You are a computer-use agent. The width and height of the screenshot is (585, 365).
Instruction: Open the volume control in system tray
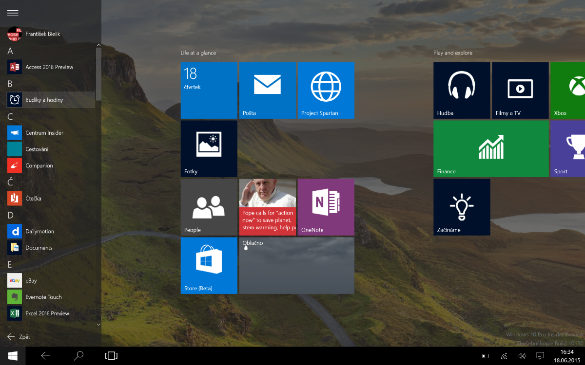click(x=522, y=356)
